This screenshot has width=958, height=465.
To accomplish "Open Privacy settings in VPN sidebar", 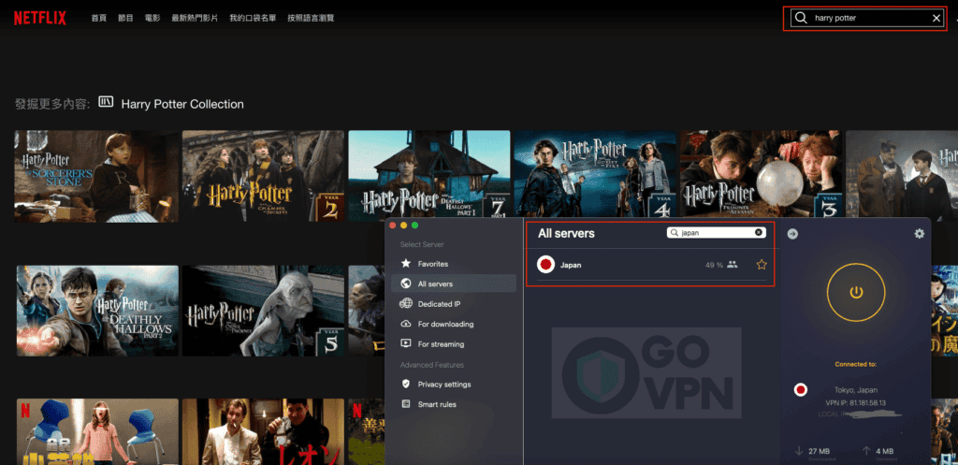I will (x=454, y=385).
